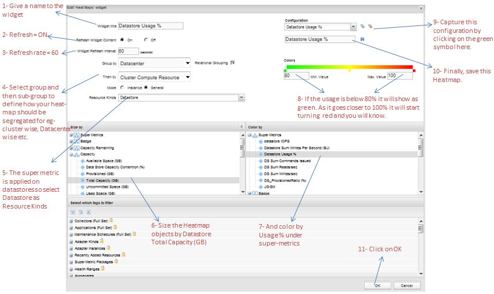Open the Group by Datacenter dropdown
The width and height of the screenshot is (494, 294).
coord(187,63)
